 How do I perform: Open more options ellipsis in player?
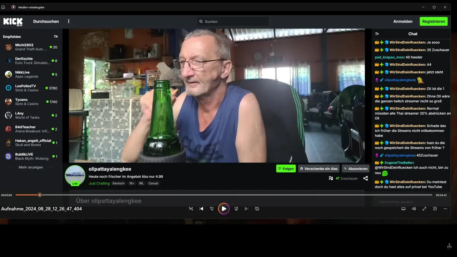[445, 209]
